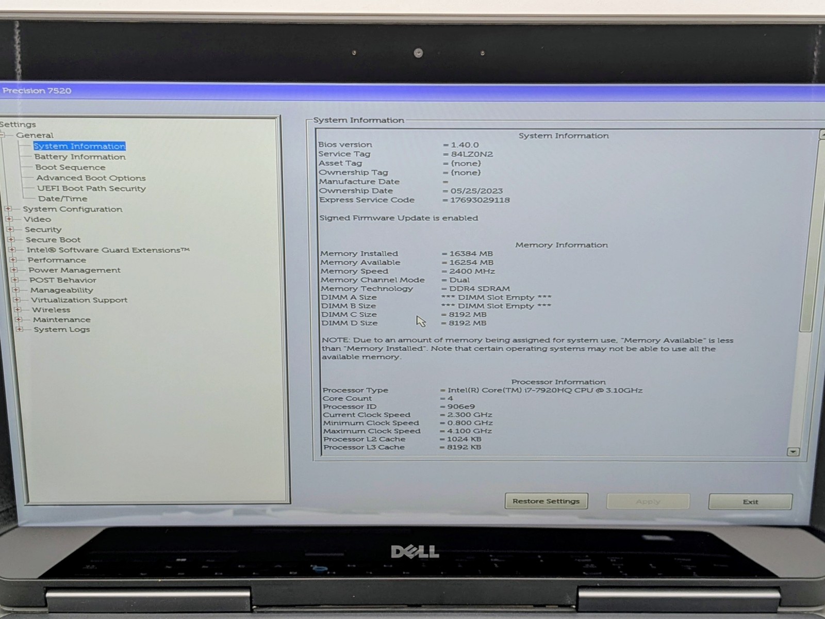This screenshot has height=619, width=825.
Task: Expand the Video node
Action: [9, 219]
